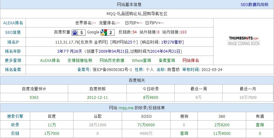The width and height of the screenshot is (274, 138).
Task: Click outbound links value 0
Action: 158,32
